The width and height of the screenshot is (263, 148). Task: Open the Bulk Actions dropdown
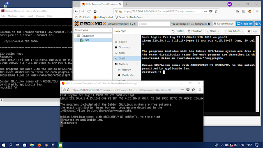(234, 31)
